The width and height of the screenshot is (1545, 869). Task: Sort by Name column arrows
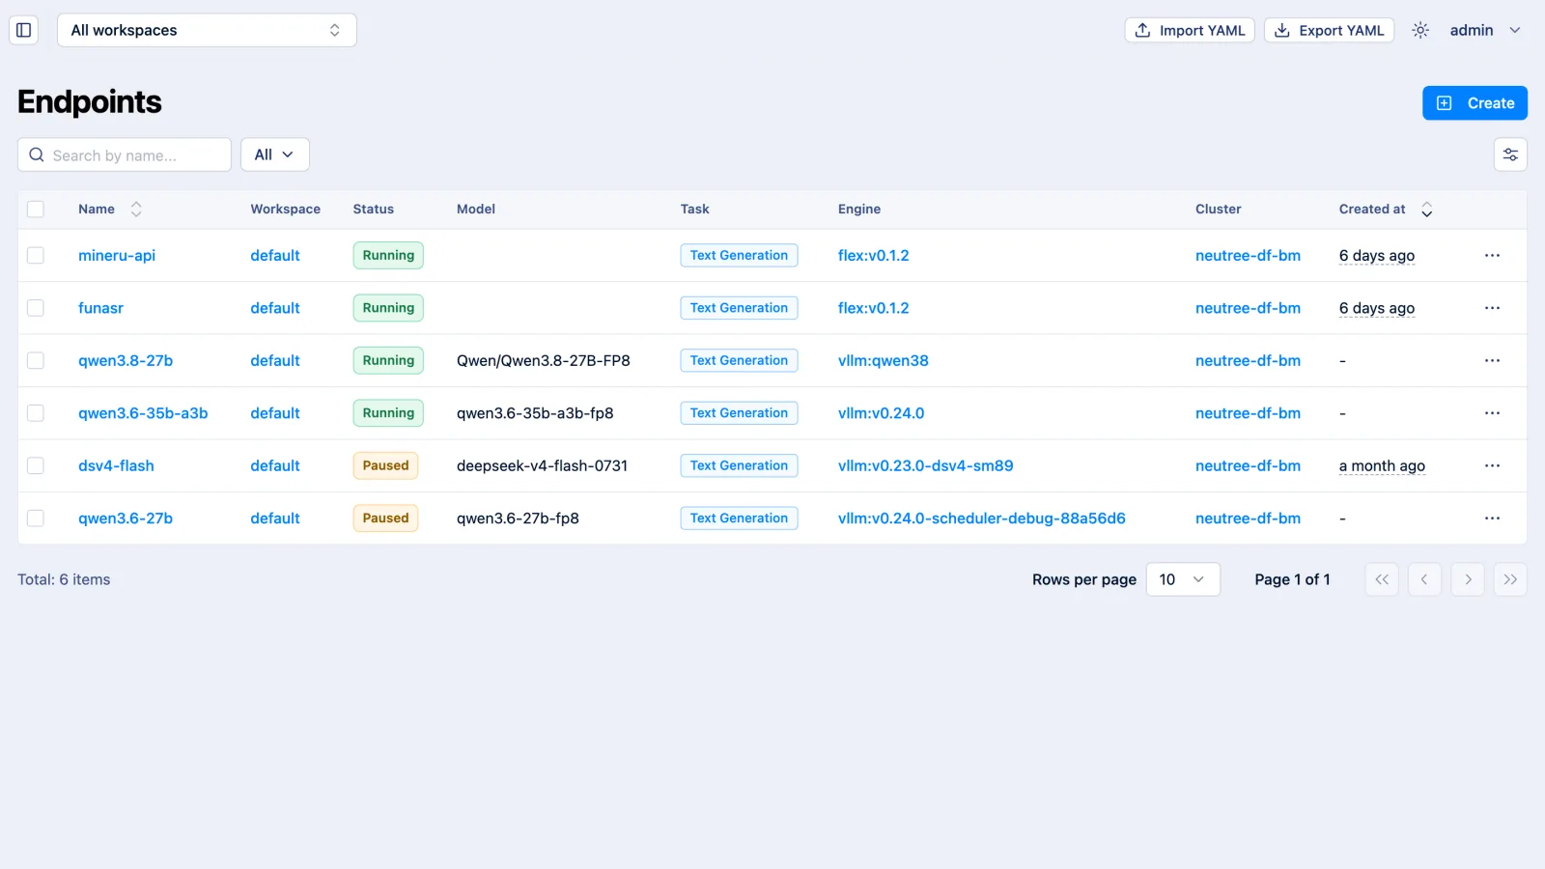[136, 209]
